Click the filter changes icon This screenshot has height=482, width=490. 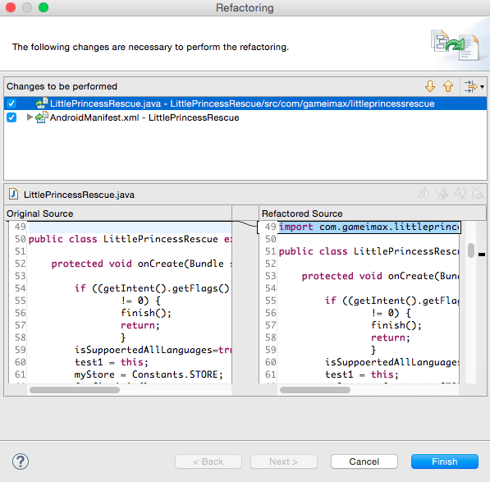click(470, 86)
